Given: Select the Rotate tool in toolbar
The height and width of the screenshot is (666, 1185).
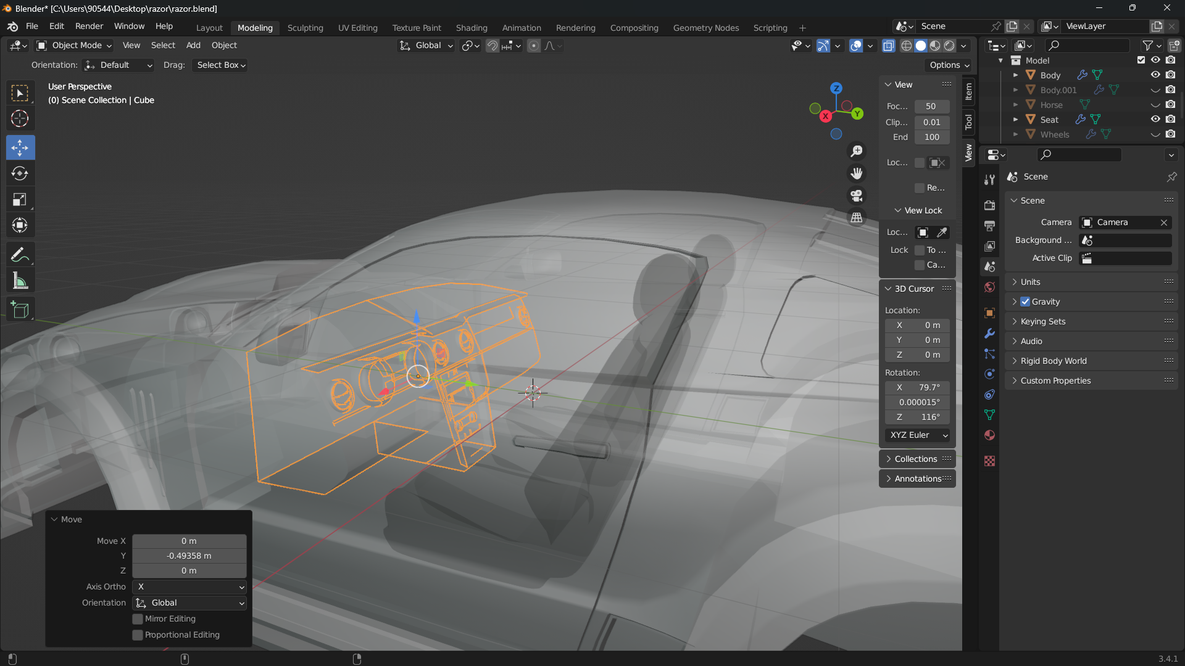Looking at the screenshot, I should pyautogui.click(x=20, y=174).
